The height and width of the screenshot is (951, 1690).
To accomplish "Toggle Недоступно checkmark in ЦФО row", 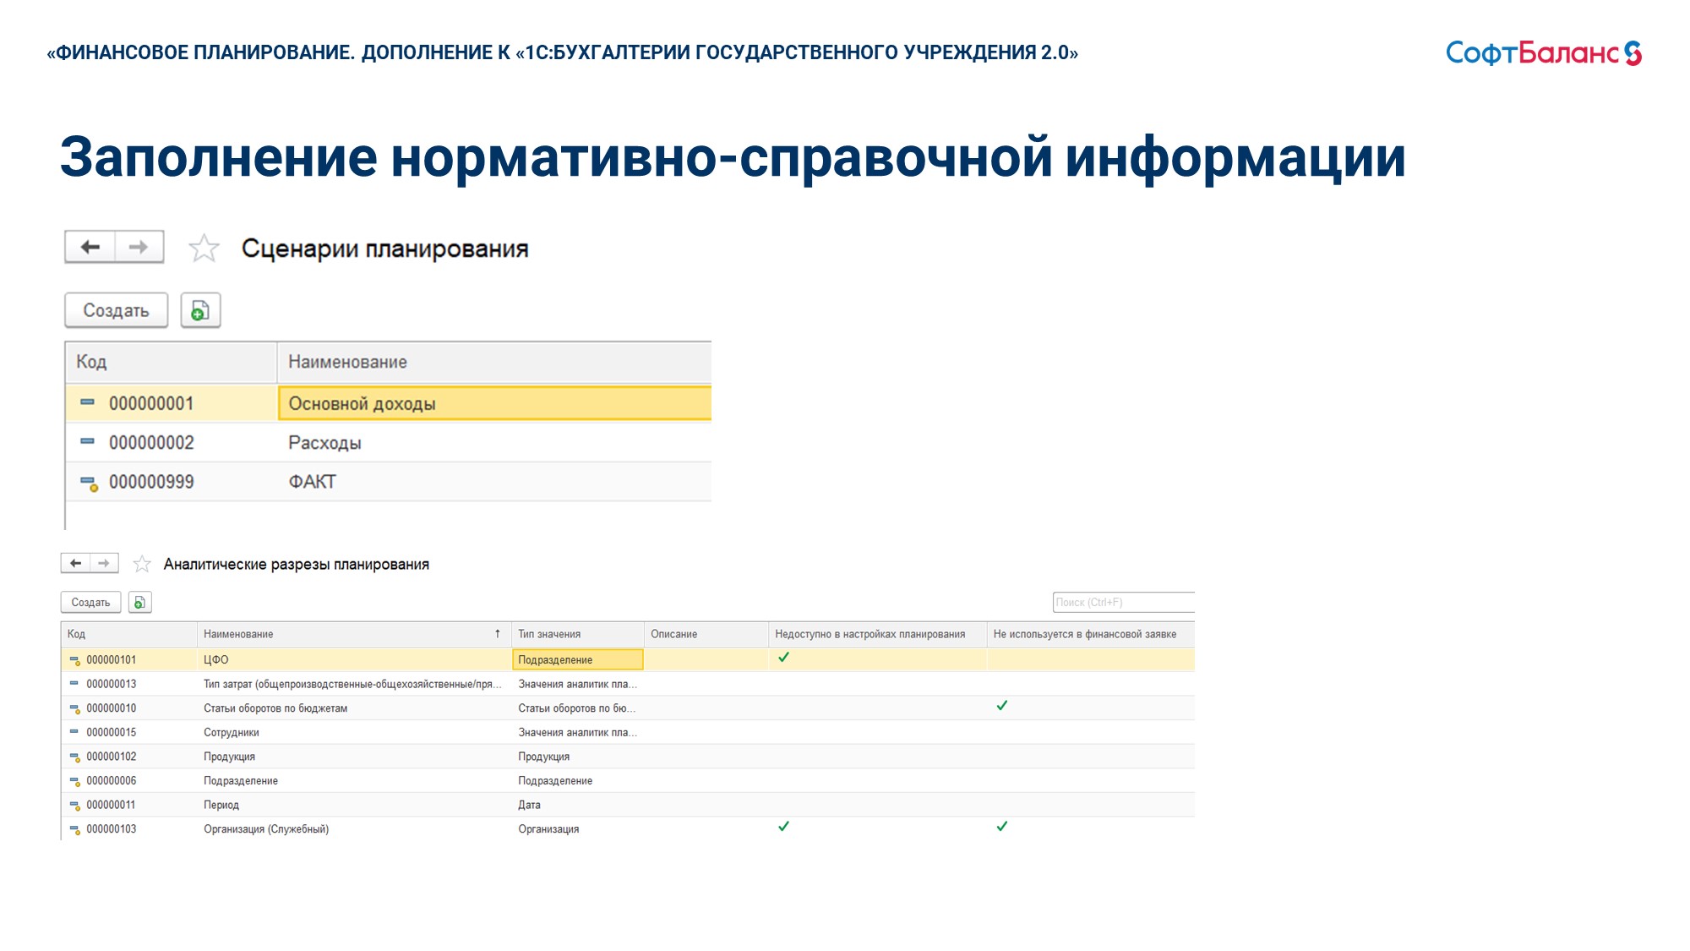I will tap(783, 657).
